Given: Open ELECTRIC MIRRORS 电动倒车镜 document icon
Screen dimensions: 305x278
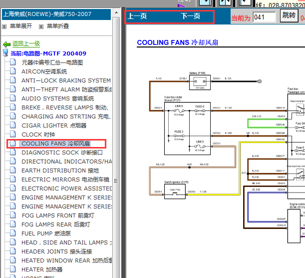Looking at the screenshot, I should coord(13,179).
